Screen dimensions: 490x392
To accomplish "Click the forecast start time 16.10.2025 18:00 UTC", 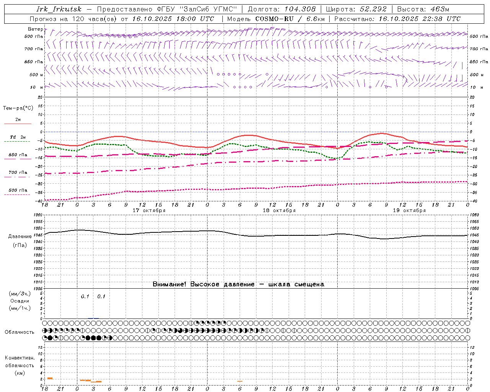I will pyautogui.click(x=173, y=19).
